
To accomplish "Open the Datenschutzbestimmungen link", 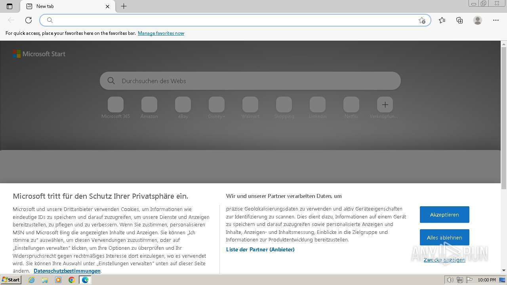I will 67,271.
